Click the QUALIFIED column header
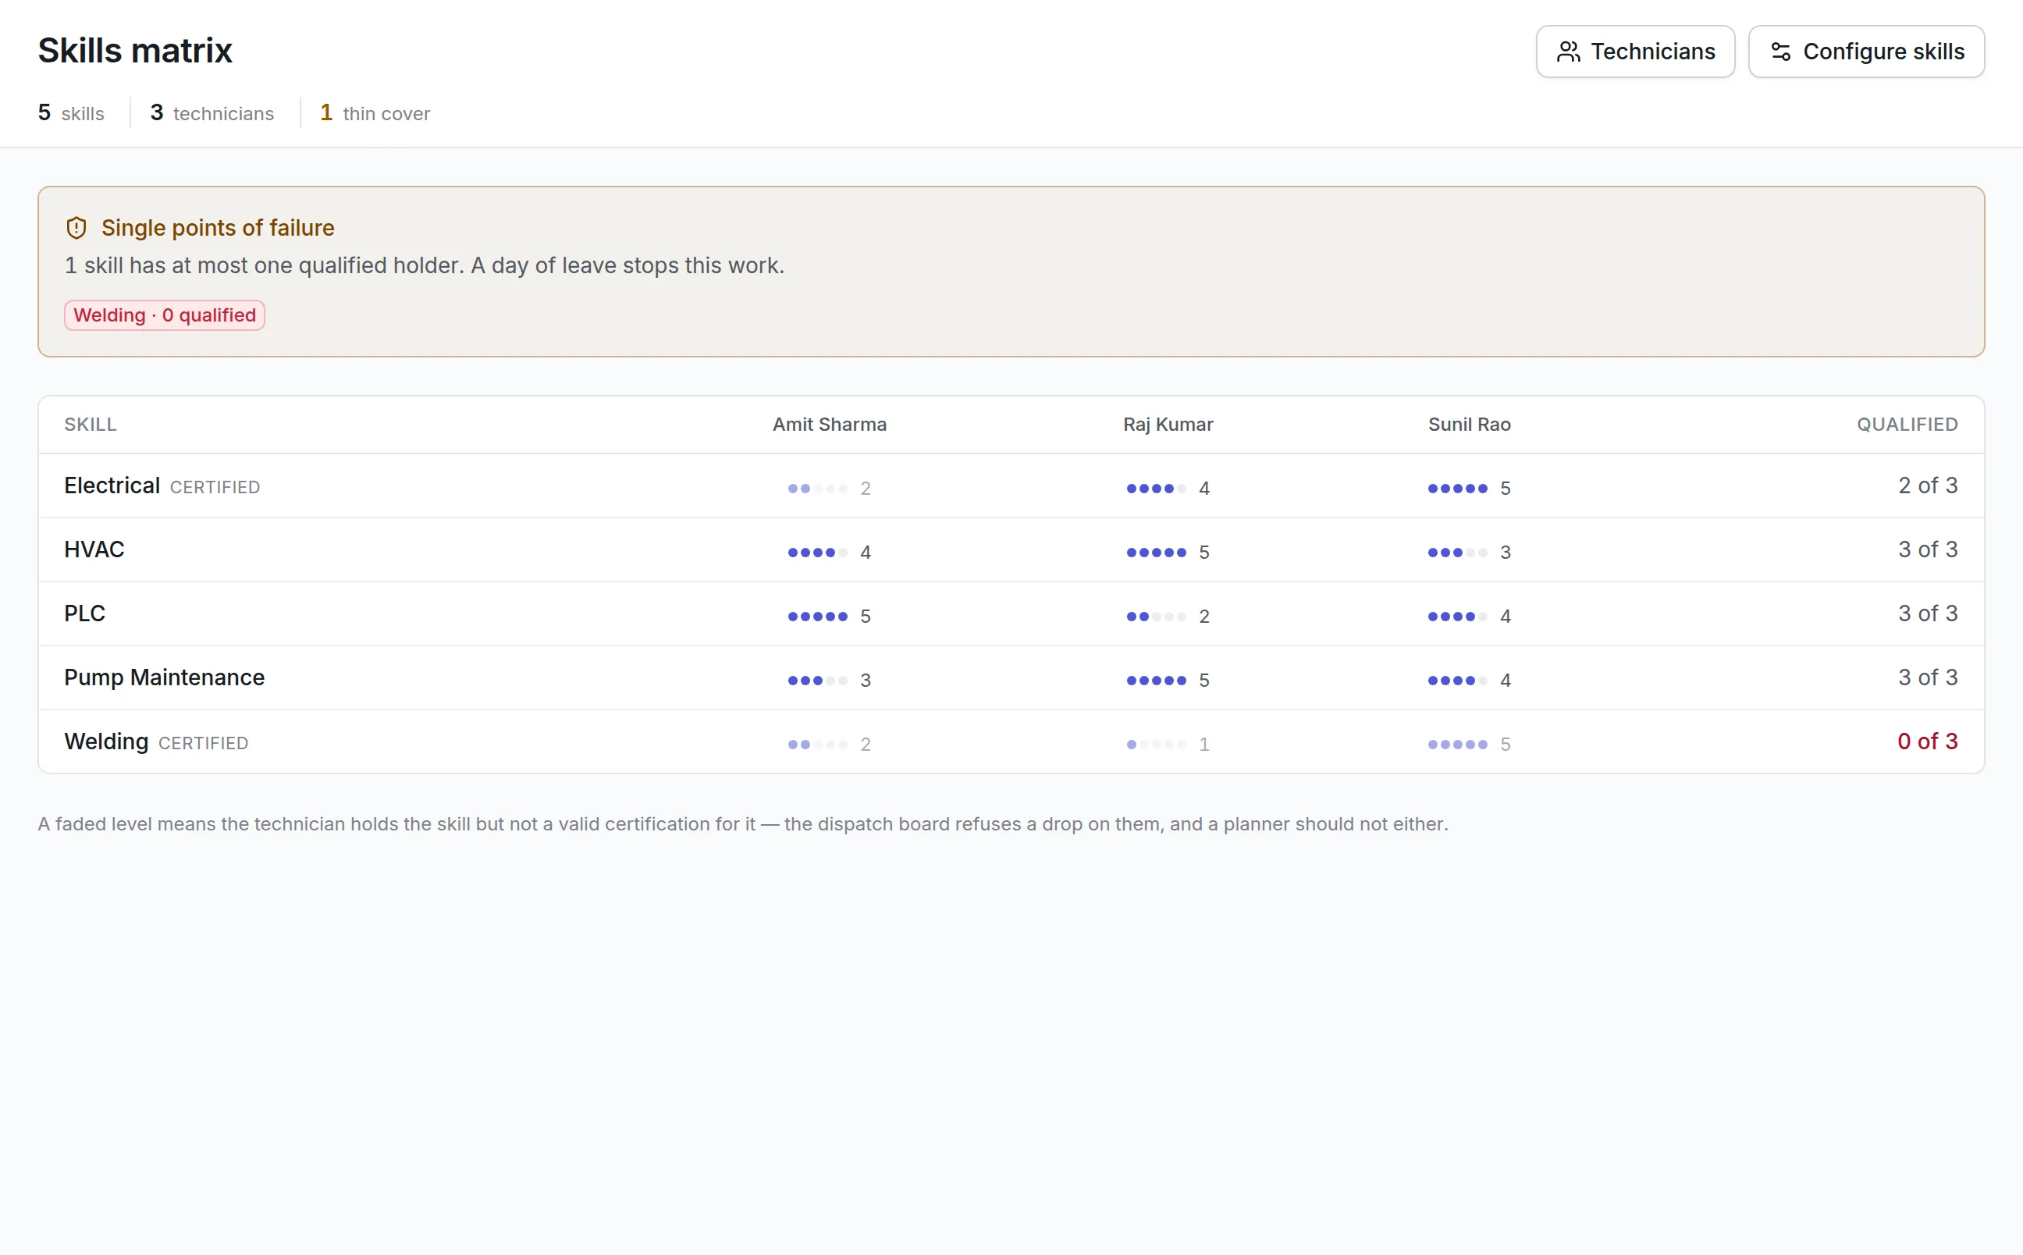2023x1255 pixels. (1907, 424)
